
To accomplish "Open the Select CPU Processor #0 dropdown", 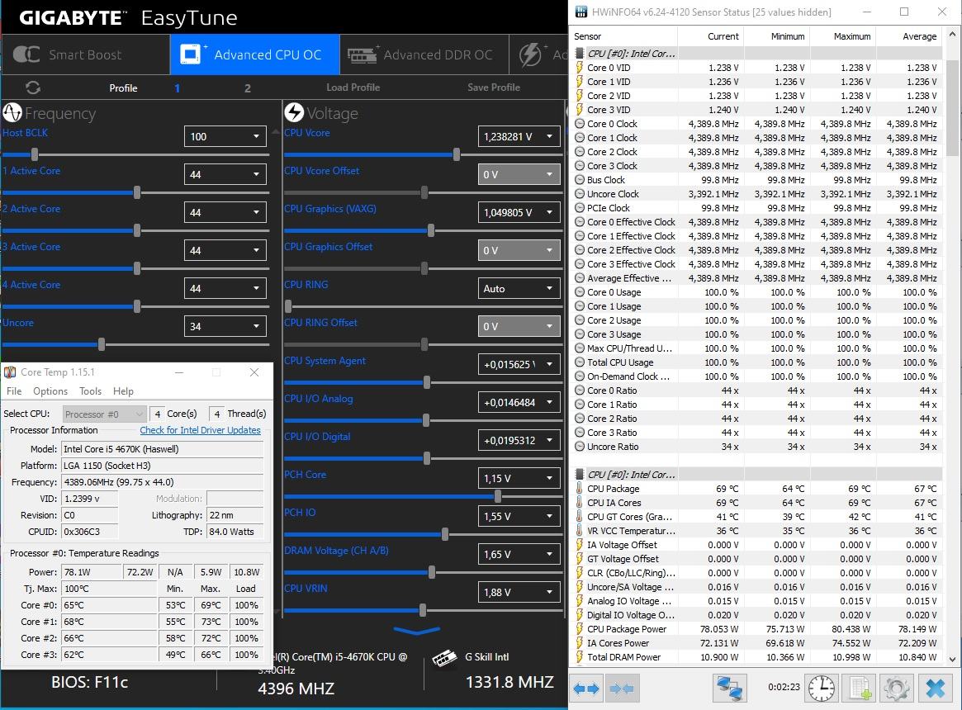I will (x=104, y=414).
